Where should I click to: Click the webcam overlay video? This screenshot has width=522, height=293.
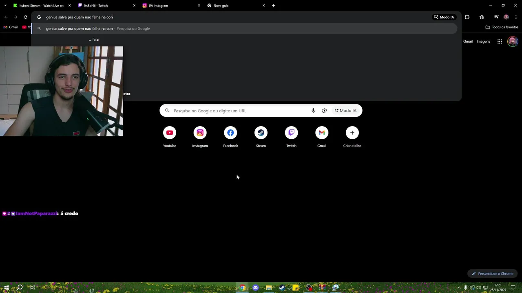click(62, 91)
